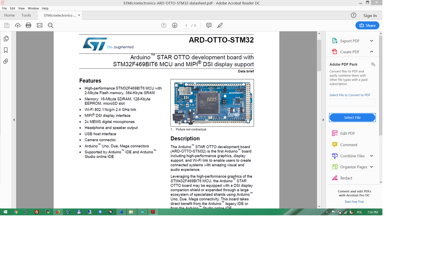Go to previous page arrow
Image resolution: width=423 pixels, height=260 pixels.
coord(164,25)
